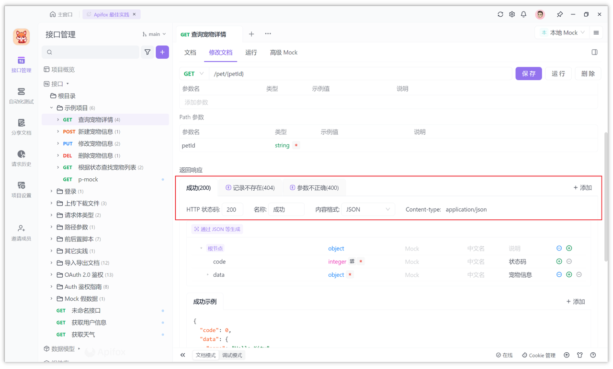Open Cookie 管理 in status bar
Image resolution: width=613 pixels, height=369 pixels.
[539, 355]
